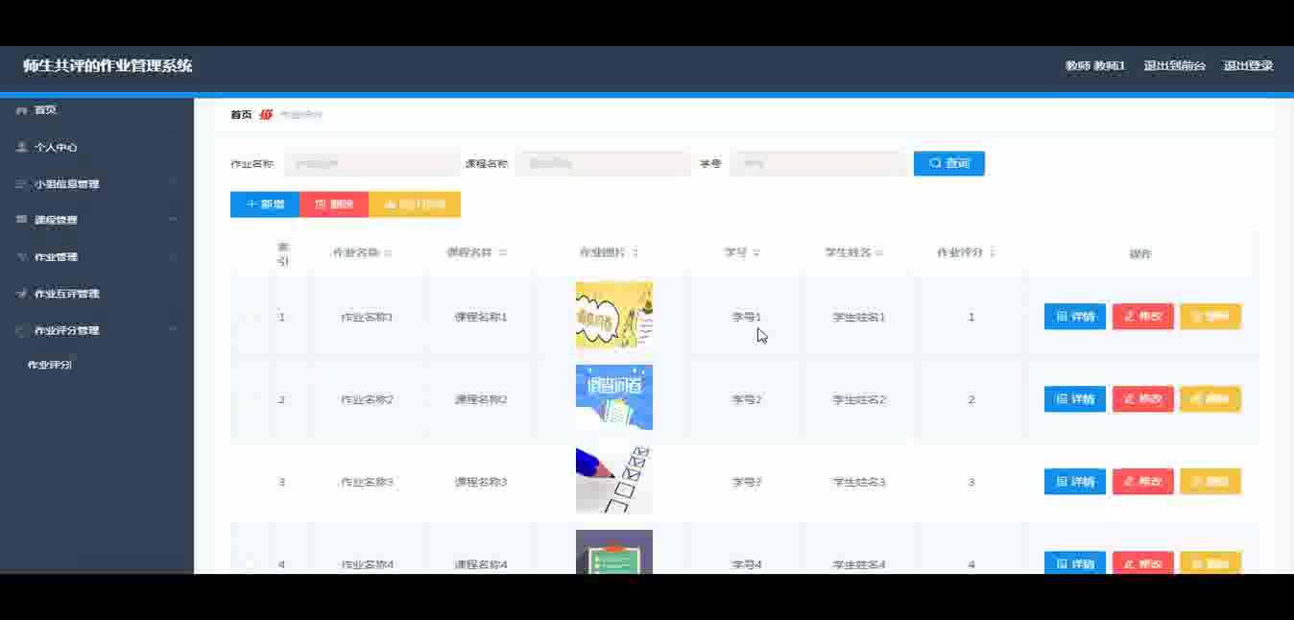Click the 首页 home icon in sidebar
This screenshot has height=620, width=1294.
click(21, 111)
